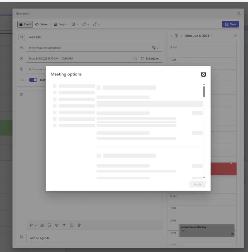Switch to the Series option
This screenshot has height=252, width=248.
tap(41, 24)
